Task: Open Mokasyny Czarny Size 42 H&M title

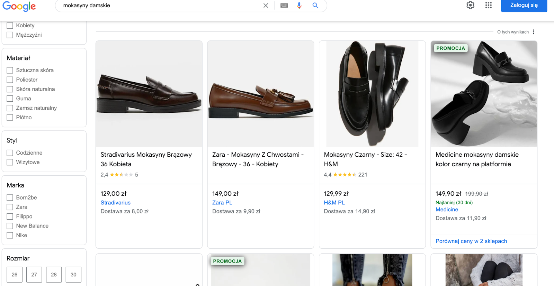Action: (x=365, y=159)
